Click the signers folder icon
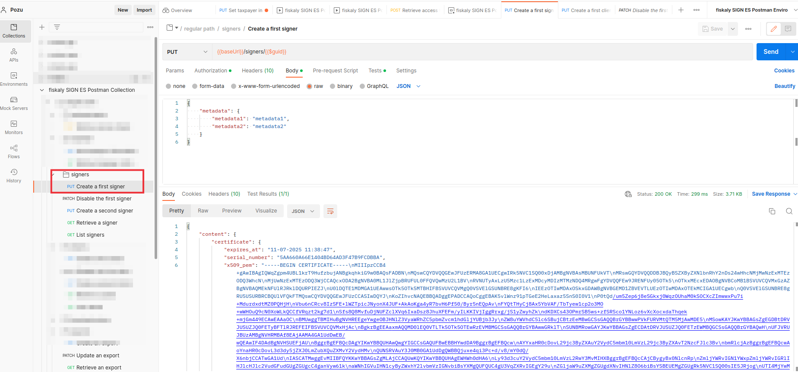This screenshot has width=798, height=372. pyautogui.click(x=66, y=175)
